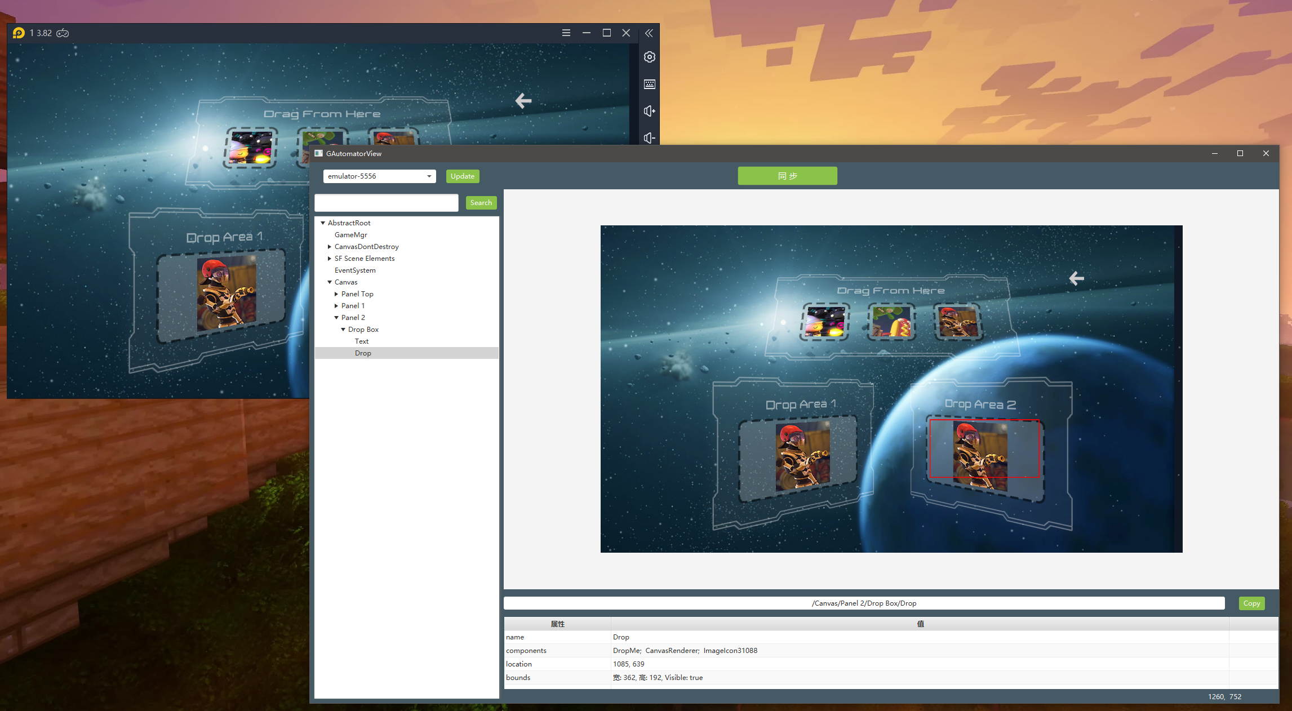
Task: Collapse the emulator sidebar with double chevron
Action: pos(649,33)
